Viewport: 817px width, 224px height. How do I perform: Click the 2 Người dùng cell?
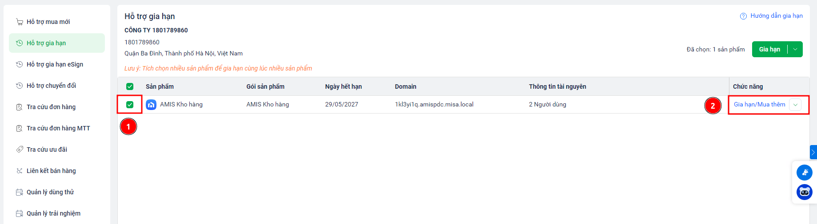(548, 104)
